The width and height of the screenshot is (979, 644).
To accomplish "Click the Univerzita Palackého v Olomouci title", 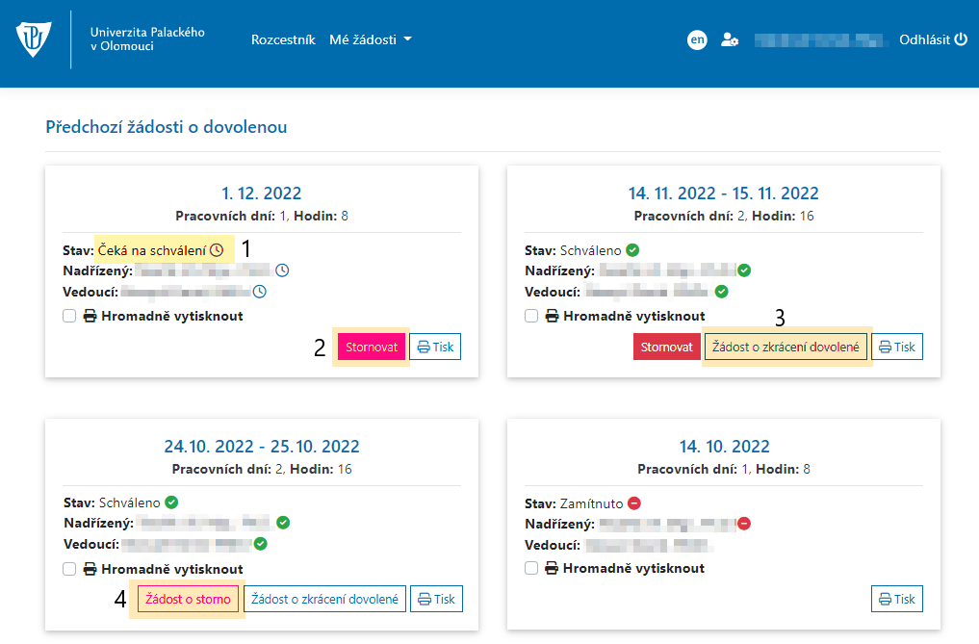I will click(147, 39).
